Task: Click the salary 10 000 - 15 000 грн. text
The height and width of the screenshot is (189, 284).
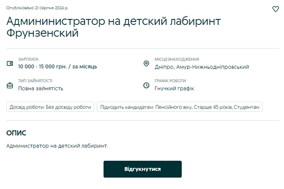Action: (58, 67)
